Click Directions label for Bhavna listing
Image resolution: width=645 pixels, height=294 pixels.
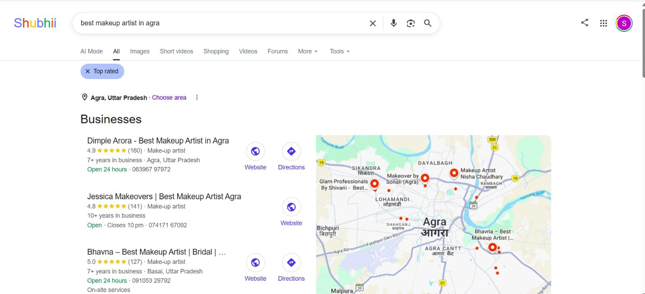click(291, 279)
